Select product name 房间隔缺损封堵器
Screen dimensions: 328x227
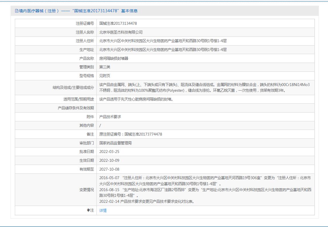(x=114, y=58)
